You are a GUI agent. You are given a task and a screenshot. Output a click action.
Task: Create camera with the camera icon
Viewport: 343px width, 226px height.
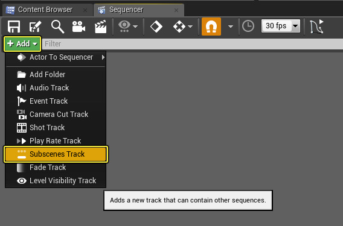(79, 27)
